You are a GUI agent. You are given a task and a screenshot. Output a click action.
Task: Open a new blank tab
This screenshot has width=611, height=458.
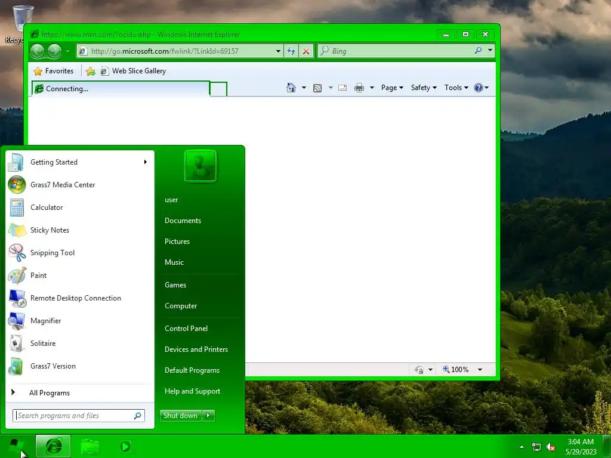coord(218,89)
